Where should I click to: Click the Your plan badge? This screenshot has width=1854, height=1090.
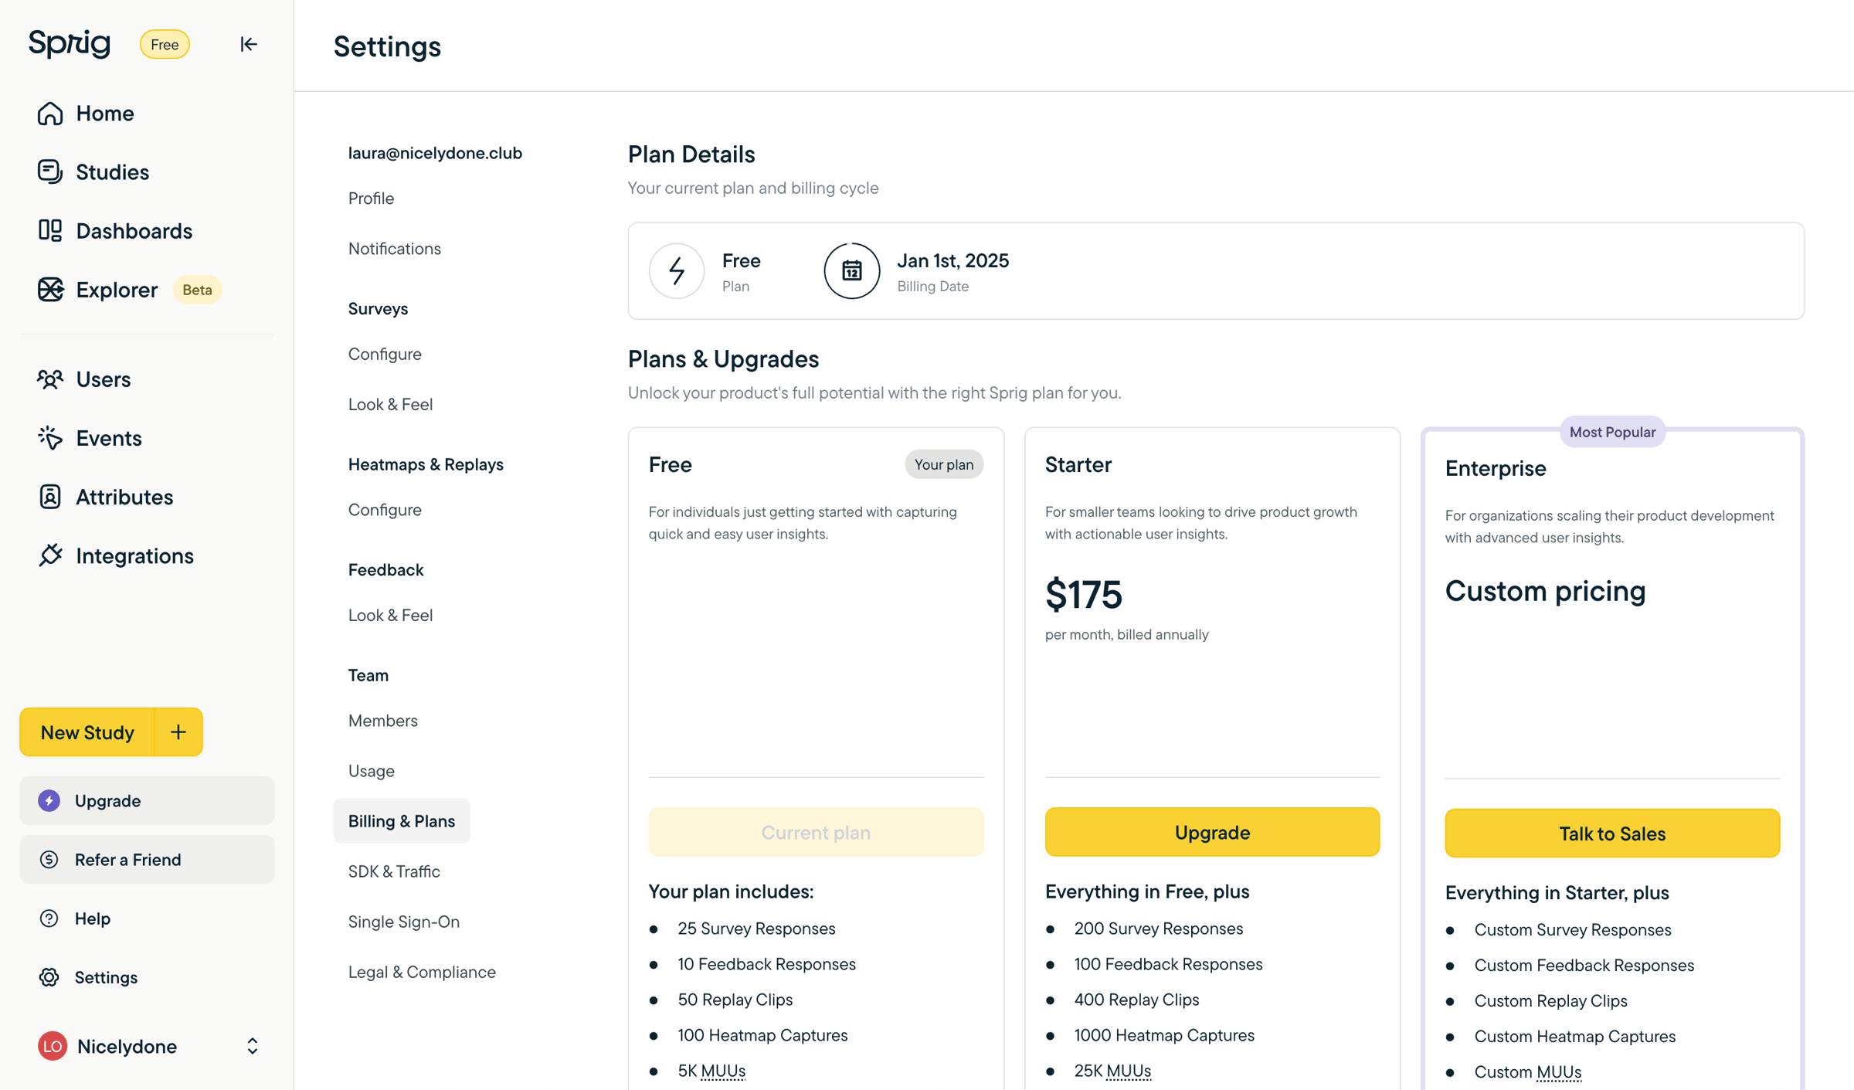click(x=943, y=464)
